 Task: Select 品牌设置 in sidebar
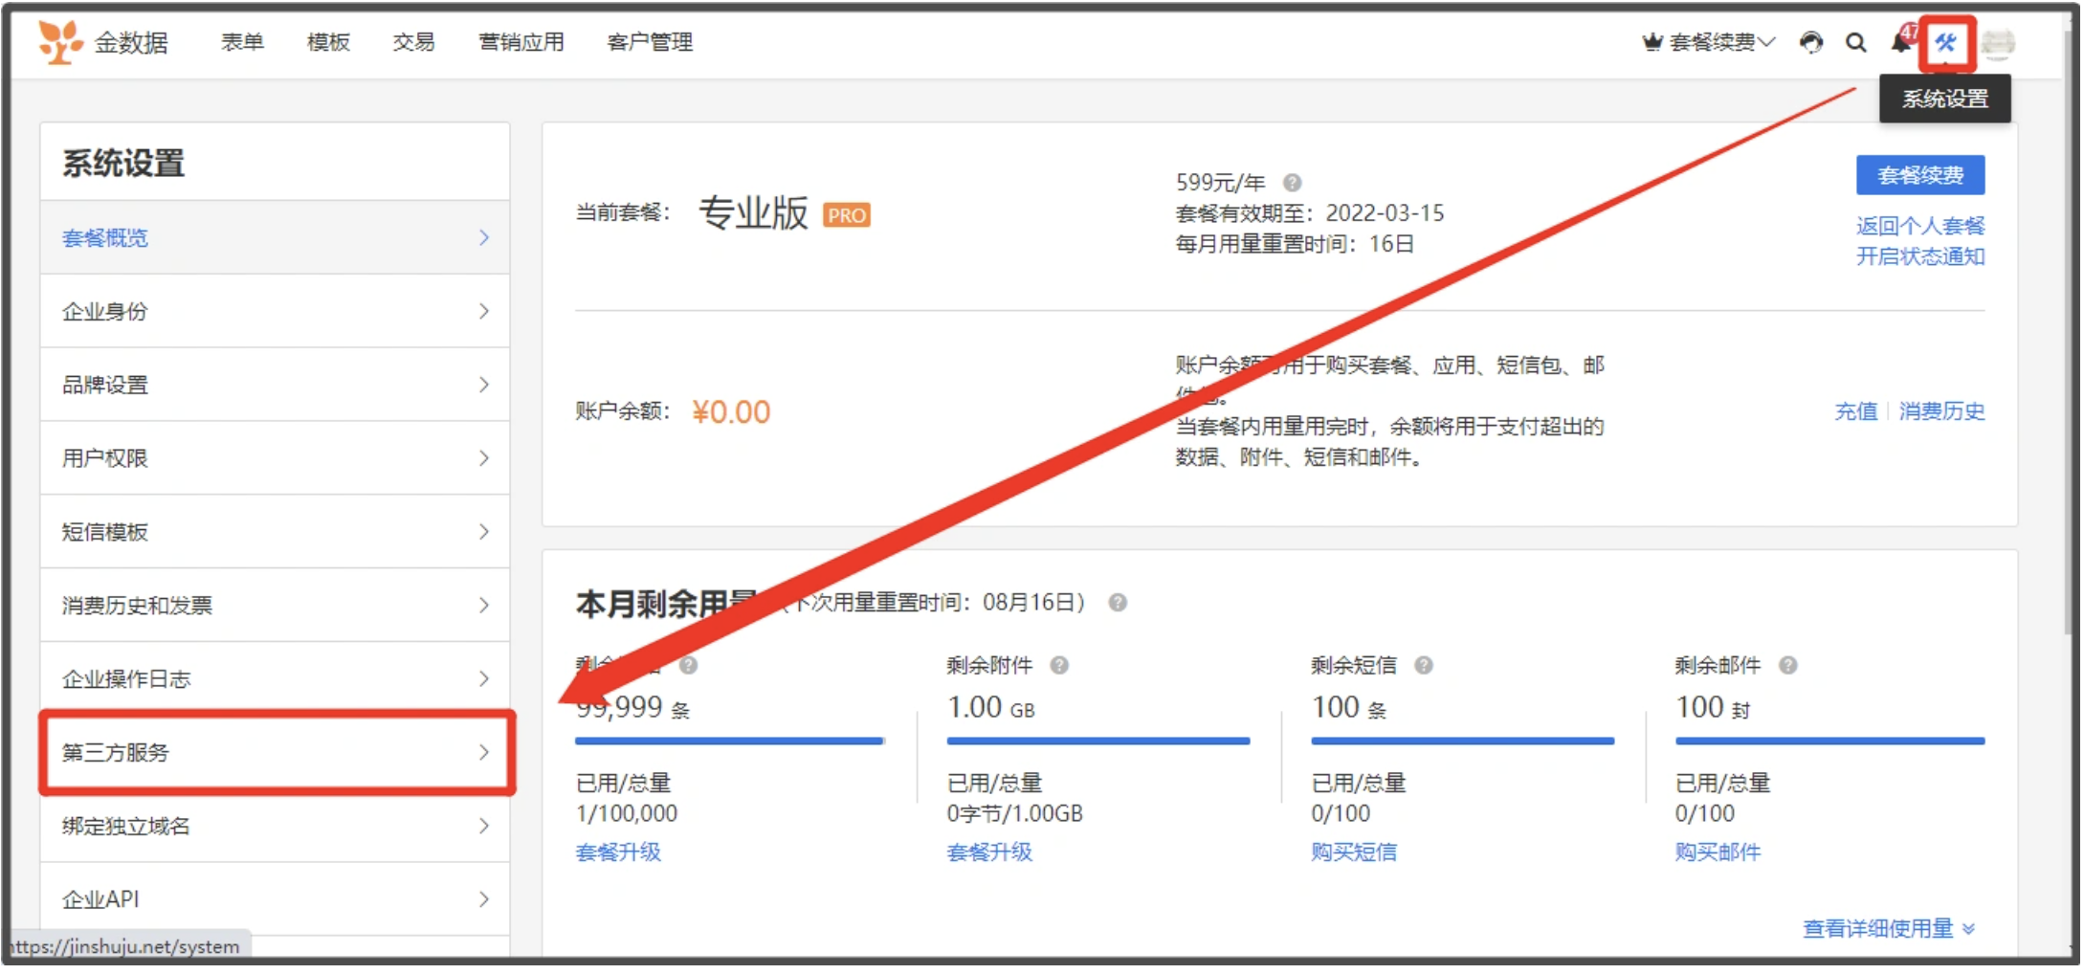pos(275,385)
